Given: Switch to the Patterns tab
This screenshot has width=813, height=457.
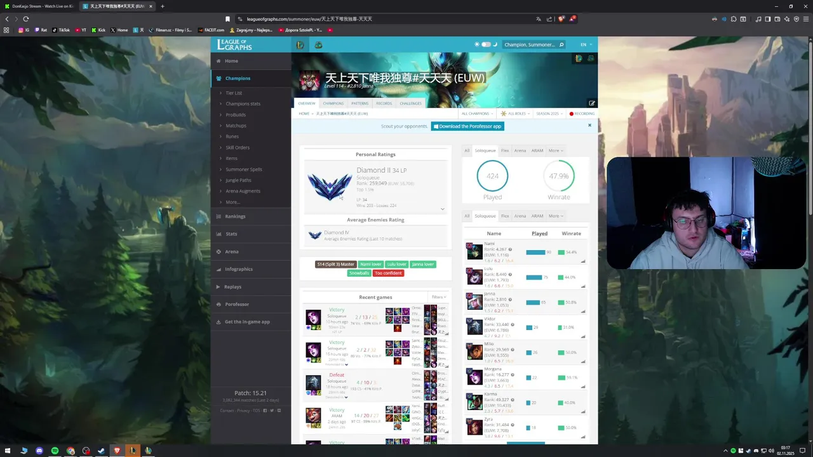Looking at the screenshot, I should 359,103.
